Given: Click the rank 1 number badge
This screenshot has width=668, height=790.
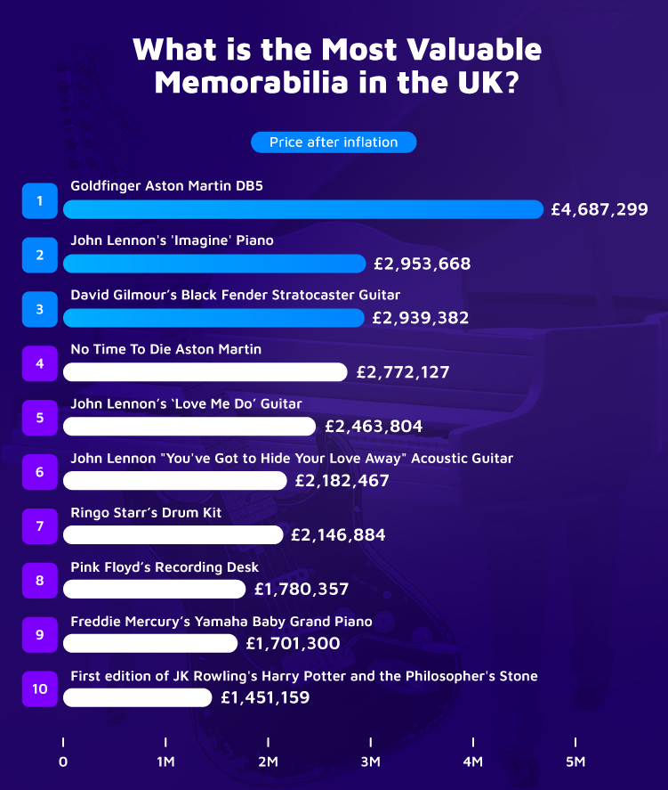Looking at the screenshot, I should 40,201.
